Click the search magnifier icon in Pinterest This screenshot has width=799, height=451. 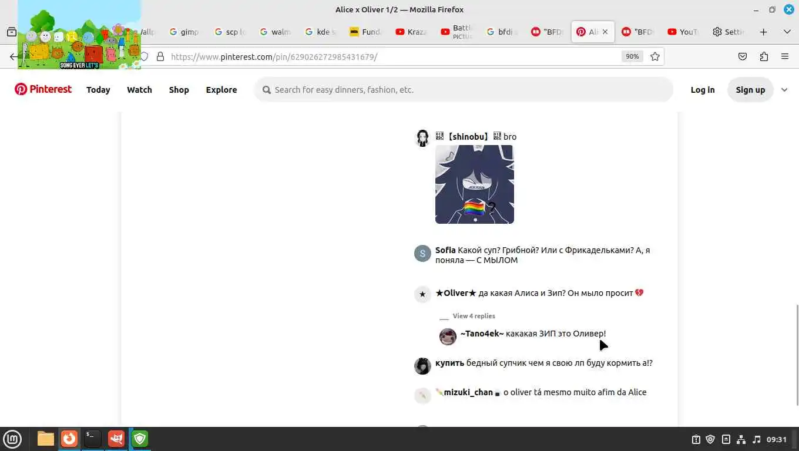point(267,90)
